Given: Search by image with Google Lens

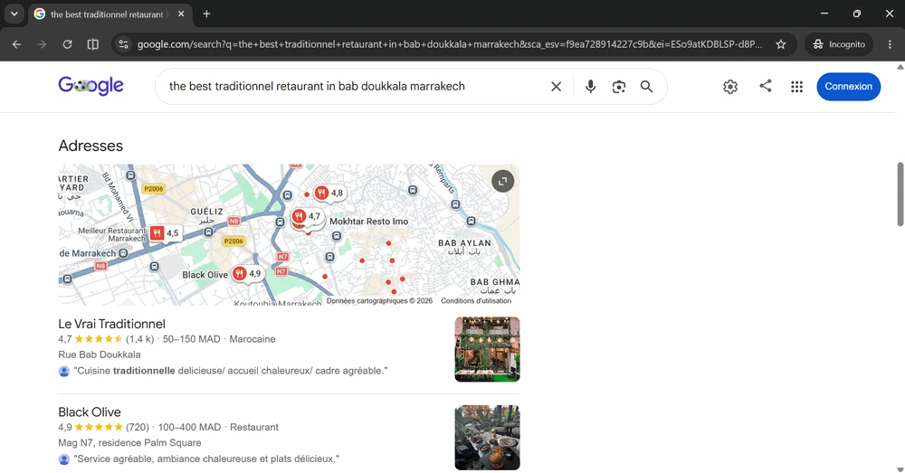Looking at the screenshot, I should click(x=619, y=87).
